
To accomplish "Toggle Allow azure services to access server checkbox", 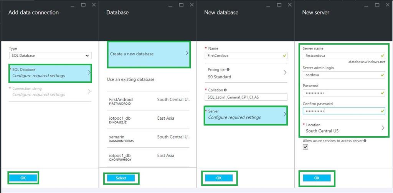I will point(305,147).
